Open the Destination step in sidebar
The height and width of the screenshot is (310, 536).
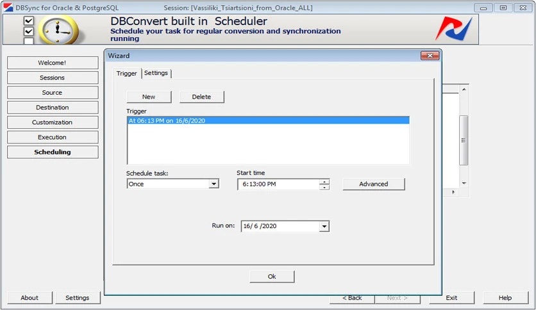tap(53, 108)
